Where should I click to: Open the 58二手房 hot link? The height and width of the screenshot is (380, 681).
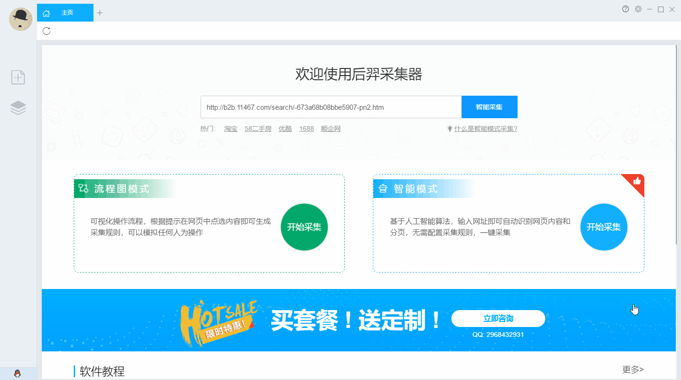point(258,129)
